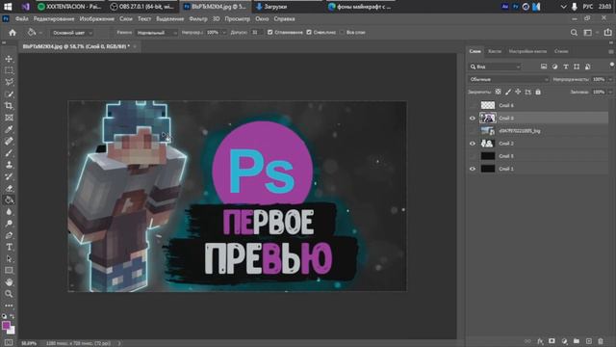Add layer style fx icon
Viewport: 616px width, 347px height.
click(x=540, y=341)
